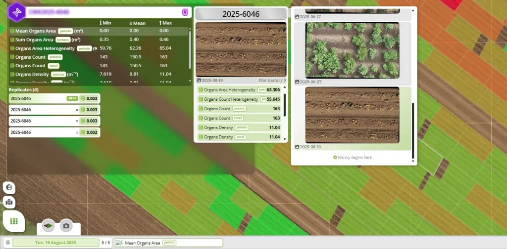Open the Mean Organs Area trait selector
Screen dimensions: 507x249
(168, 243)
